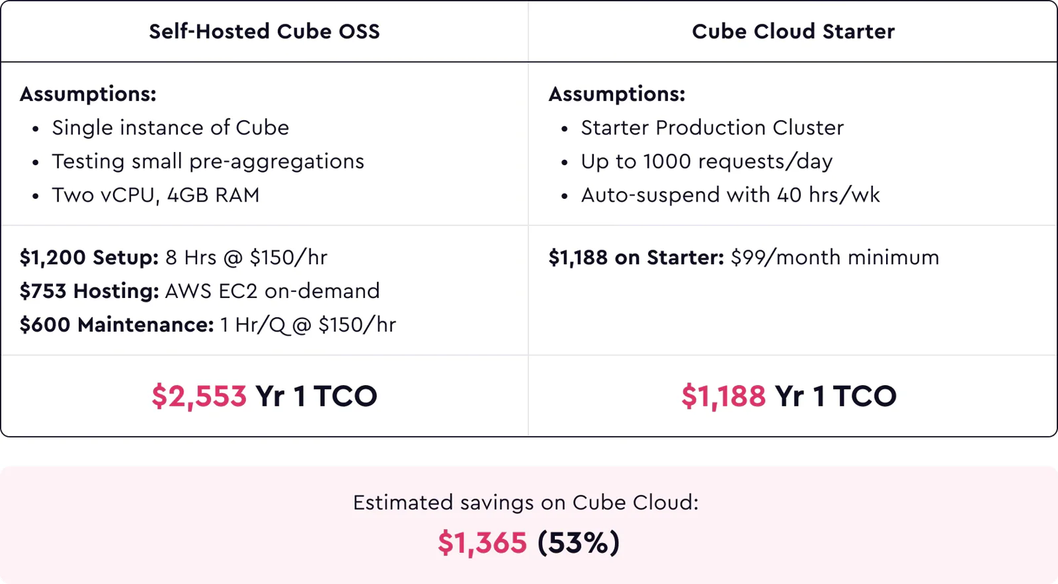1058x584 pixels.
Task: Click the Cube Cloud Starter column header
Action: (x=793, y=31)
